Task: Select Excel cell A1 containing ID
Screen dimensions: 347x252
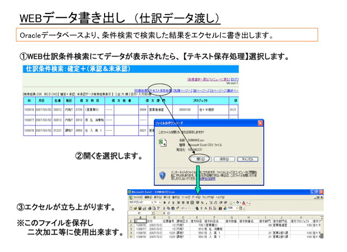Action: (x=140, y=221)
